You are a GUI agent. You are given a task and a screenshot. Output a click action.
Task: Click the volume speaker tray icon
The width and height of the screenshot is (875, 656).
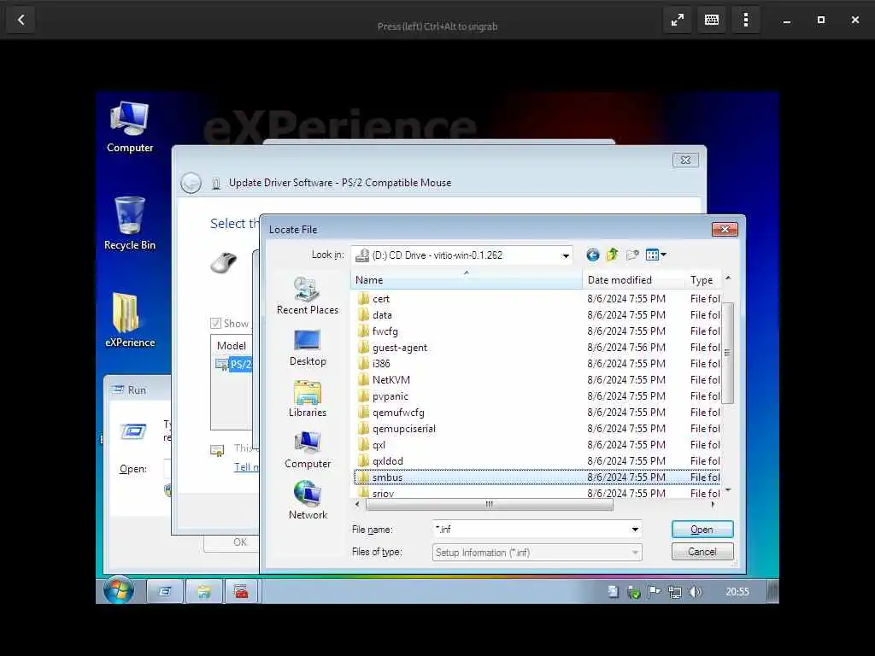pyautogui.click(x=696, y=592)
